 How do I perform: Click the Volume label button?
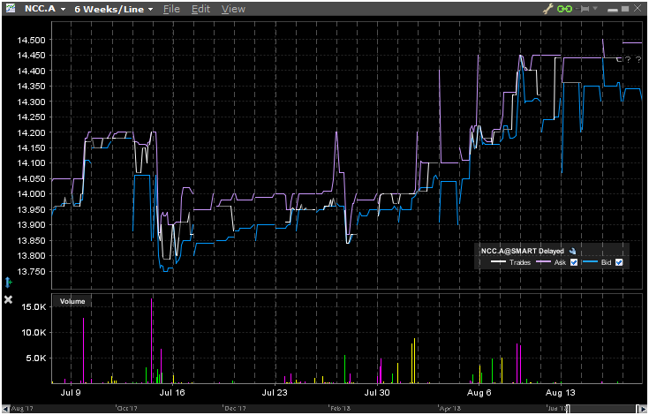point(72,301)
